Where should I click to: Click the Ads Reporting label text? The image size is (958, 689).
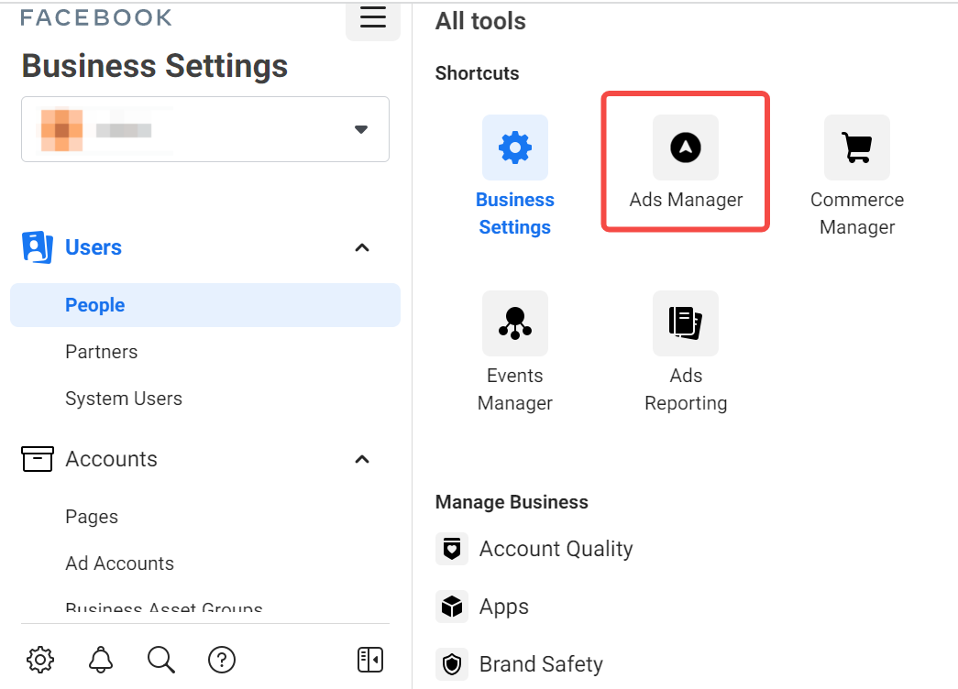pos(686,389)
